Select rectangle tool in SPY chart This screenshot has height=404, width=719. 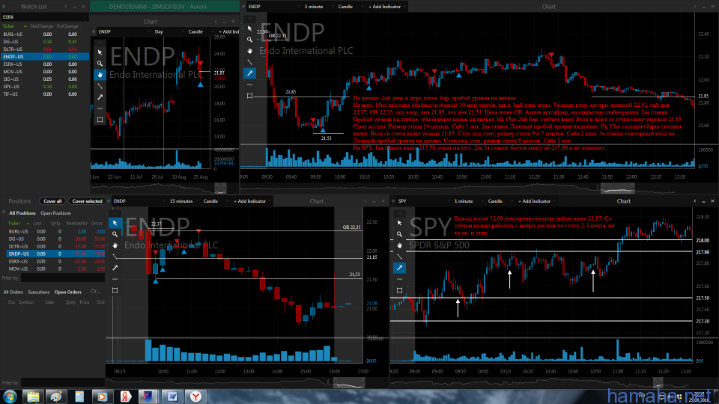click(x=399, y=290)
